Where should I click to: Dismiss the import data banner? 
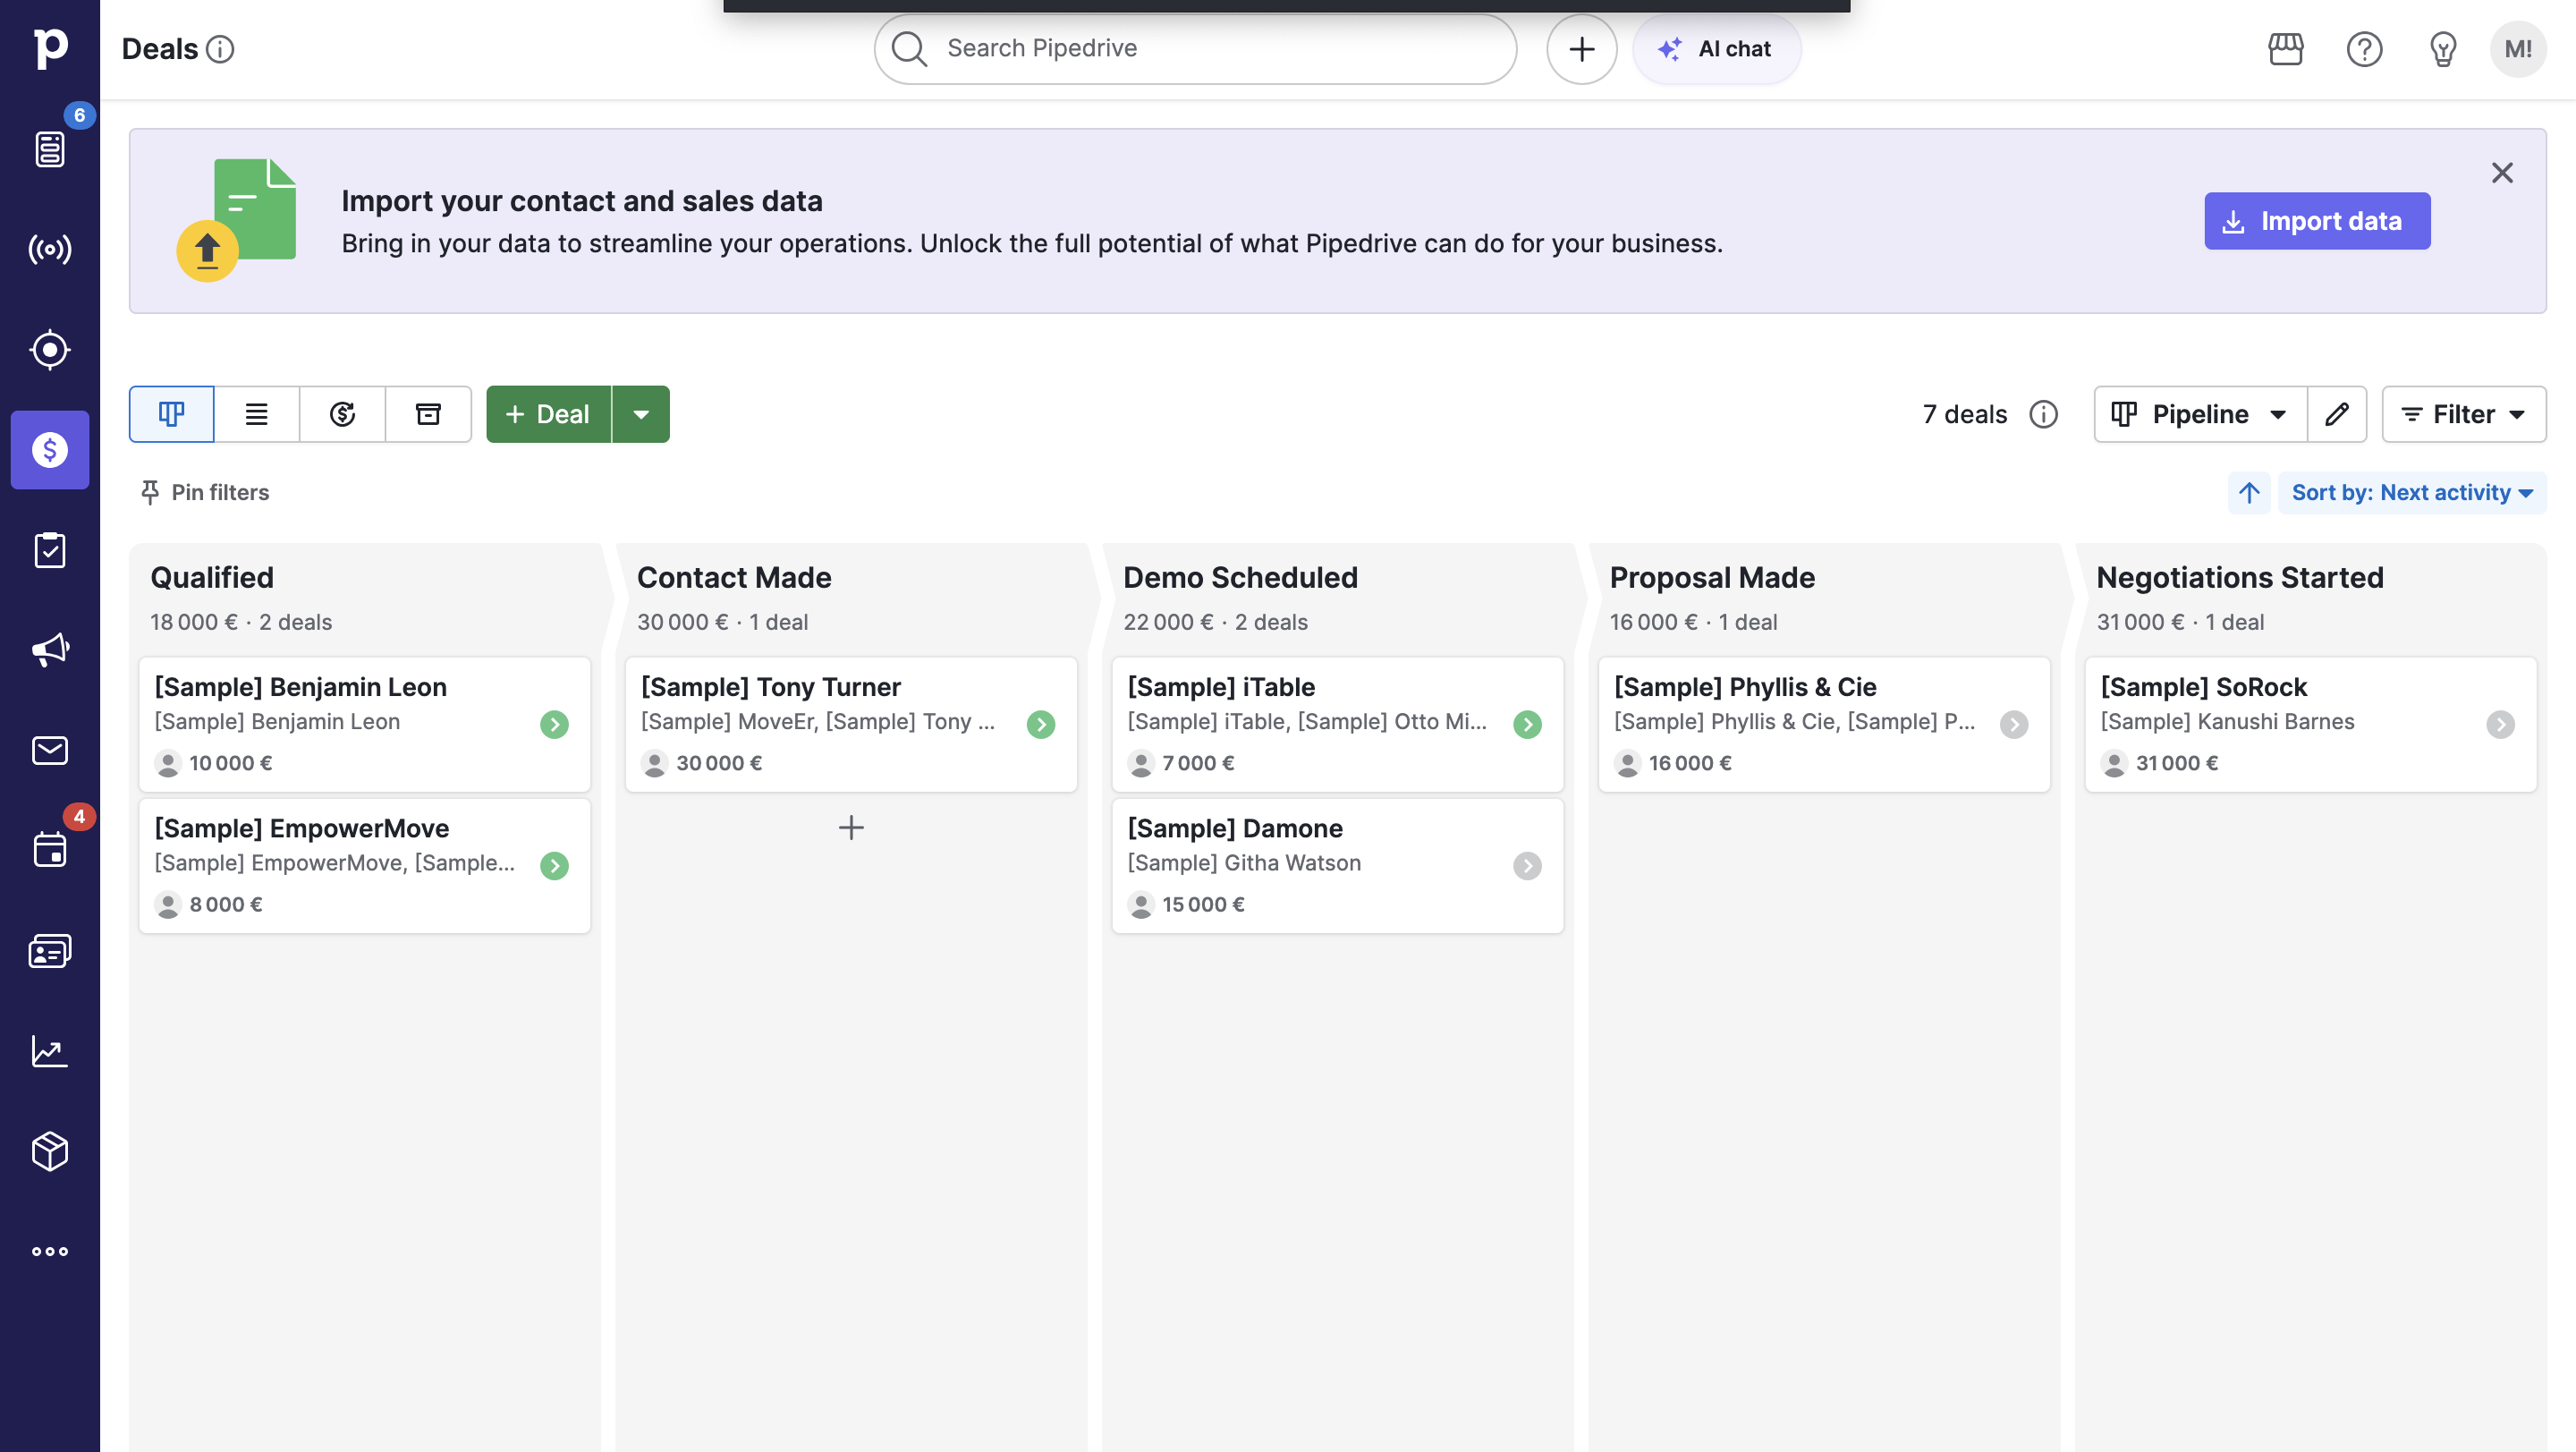pyautogui.click(x=2502, y=173)
